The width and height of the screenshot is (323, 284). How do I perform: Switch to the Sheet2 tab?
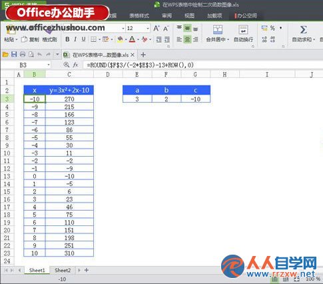click(63, 270)
